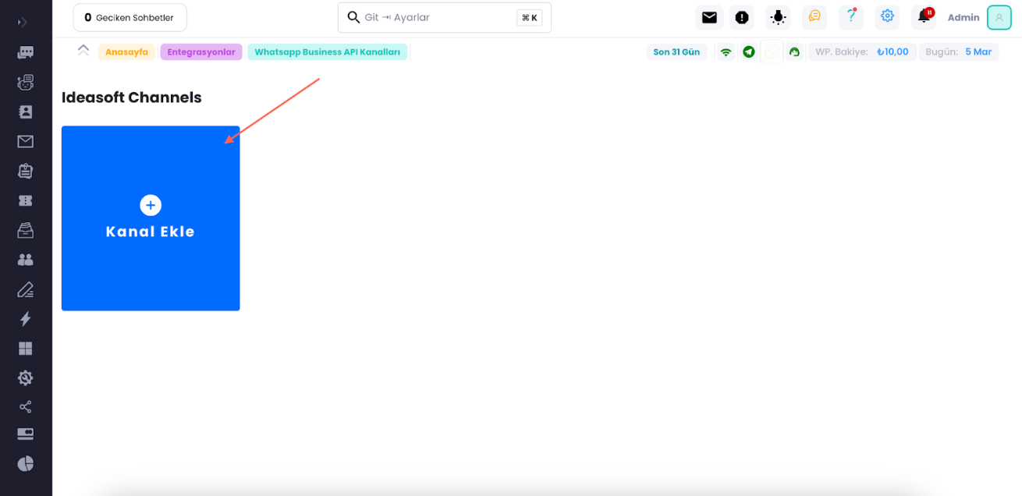Image resolution: width=1022 pixels, height=496 pixels.
Task: Open the card payment icon in sidebar
Action: [x=26, y=434]
